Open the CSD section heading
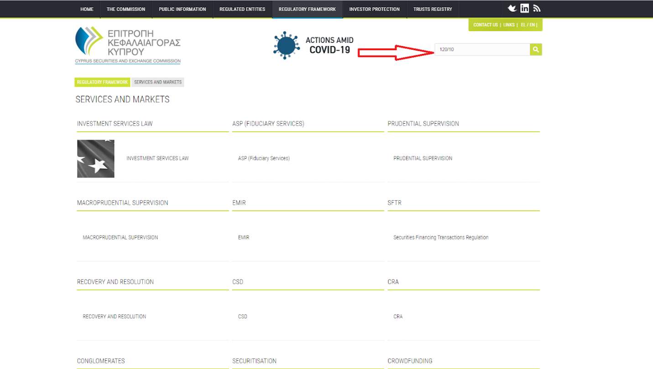The height and width of the screenshot is (369, 653). [238, 281]
